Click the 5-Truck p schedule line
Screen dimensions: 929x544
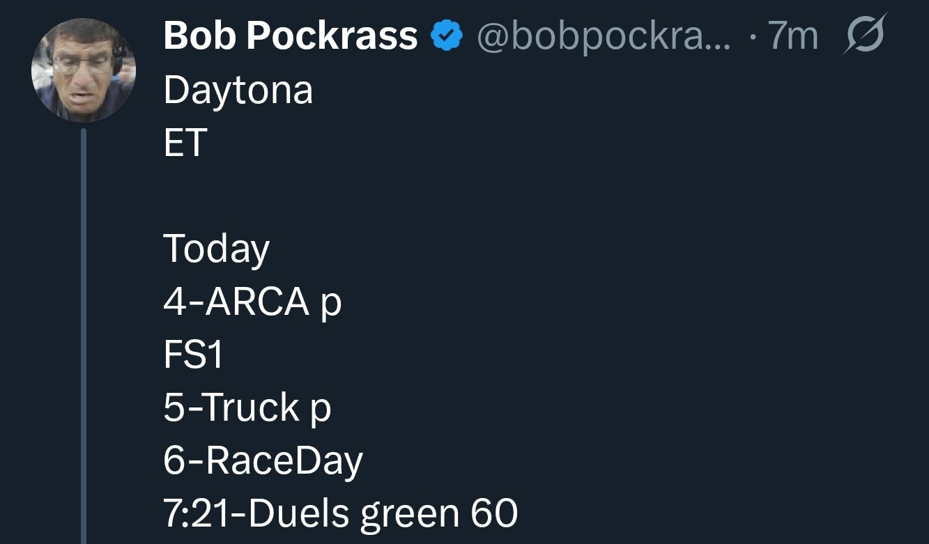coord(247,408)
